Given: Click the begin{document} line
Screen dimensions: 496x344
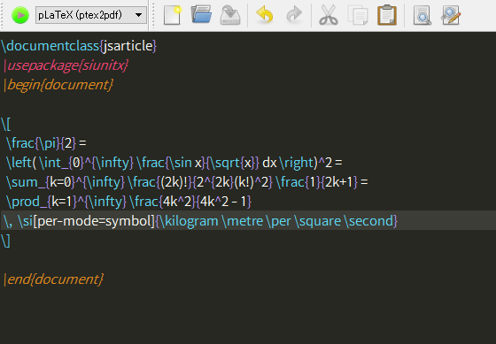Looking at the screenshot, I should click(58, 85).
